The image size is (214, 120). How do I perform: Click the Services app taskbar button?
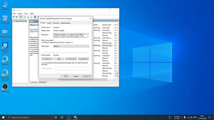click(x=75, y=117)
